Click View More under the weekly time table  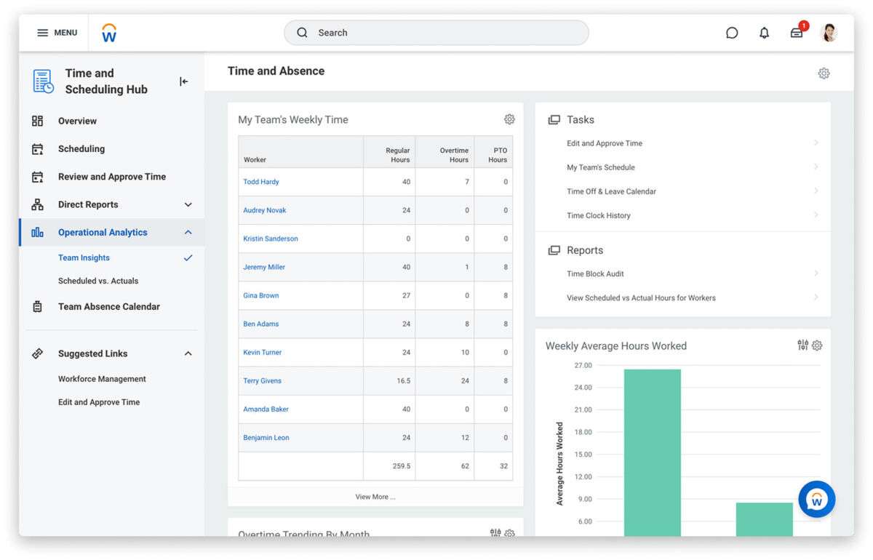coord(375,496)
